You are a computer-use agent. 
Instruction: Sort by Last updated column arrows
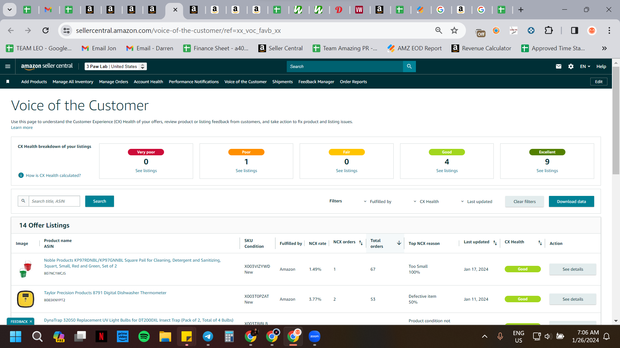pos(495,243)
